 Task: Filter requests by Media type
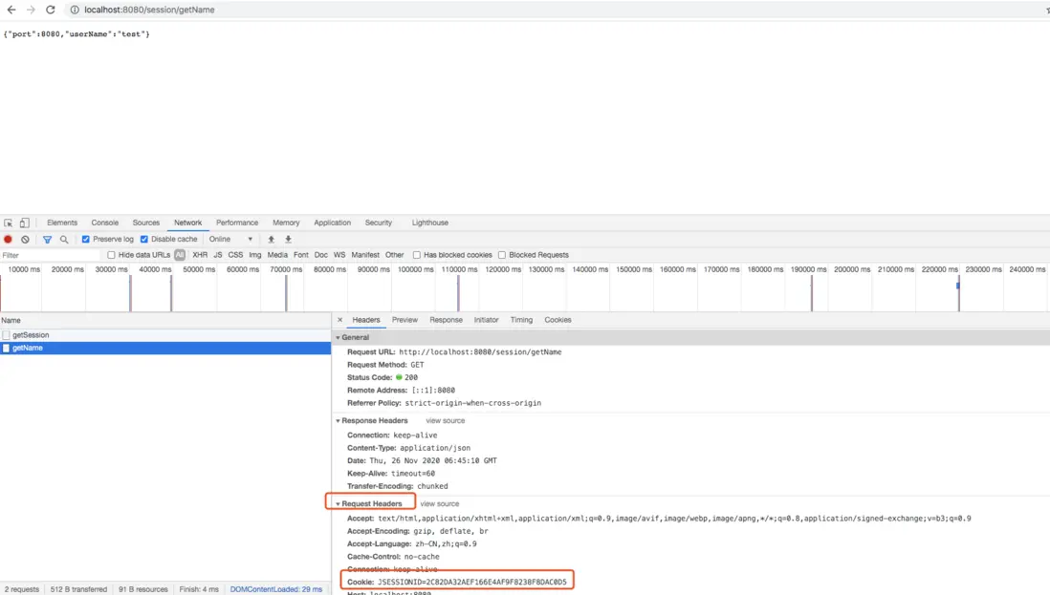pyautogui.click(x=277, y=255)
